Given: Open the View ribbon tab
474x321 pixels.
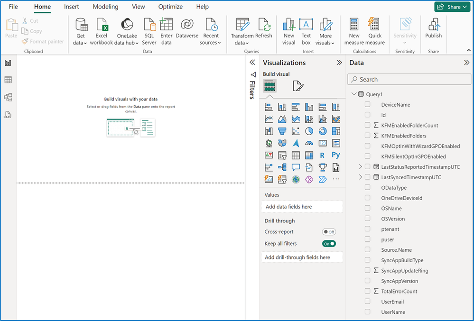Looking at the screenshot, I should (x=139, y=7).
